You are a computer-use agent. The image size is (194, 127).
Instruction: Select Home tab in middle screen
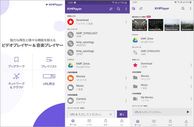(73, 122)
